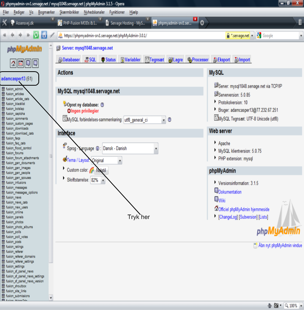
Task: Open the Lagre tab
Action: click(175, 59)
